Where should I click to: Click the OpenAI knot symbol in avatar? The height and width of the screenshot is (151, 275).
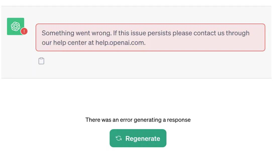click(x=15, y=26)
